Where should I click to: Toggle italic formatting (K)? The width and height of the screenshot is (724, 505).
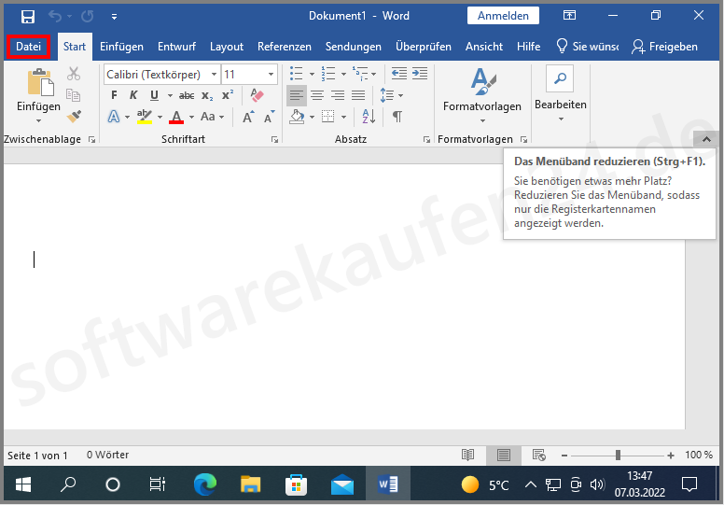click(x=133, y=95)
